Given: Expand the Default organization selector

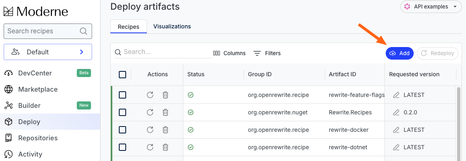Looking at the screenshot, I should (x=48, y=52).
